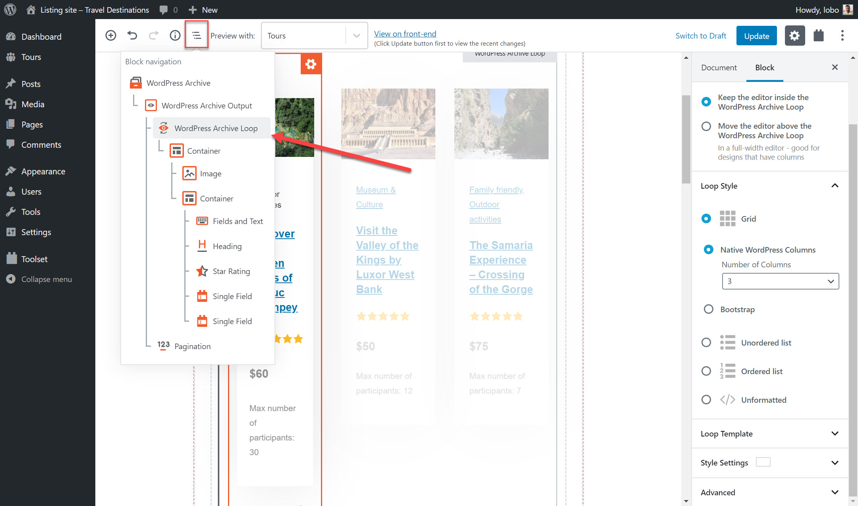Select the Ordered list loop style

click(706, 371)
